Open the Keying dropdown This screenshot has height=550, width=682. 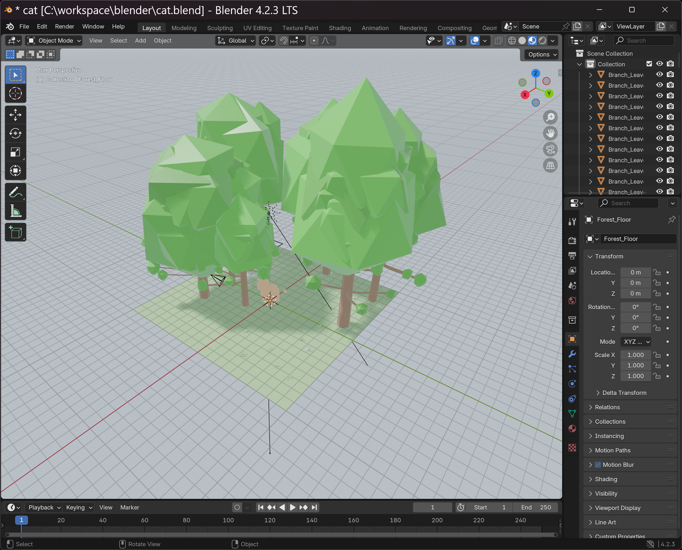point(78,507)
